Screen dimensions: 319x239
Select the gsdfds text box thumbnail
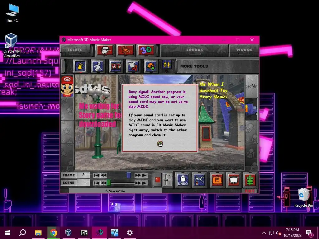pyautogui.click(x=251, y=86)
